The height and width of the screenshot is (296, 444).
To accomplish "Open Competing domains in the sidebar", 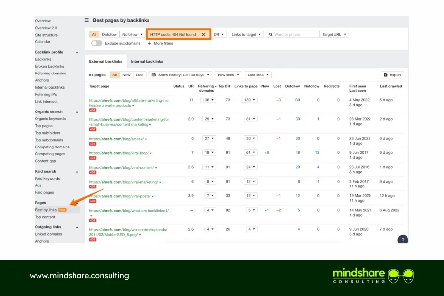I will 52,147.
